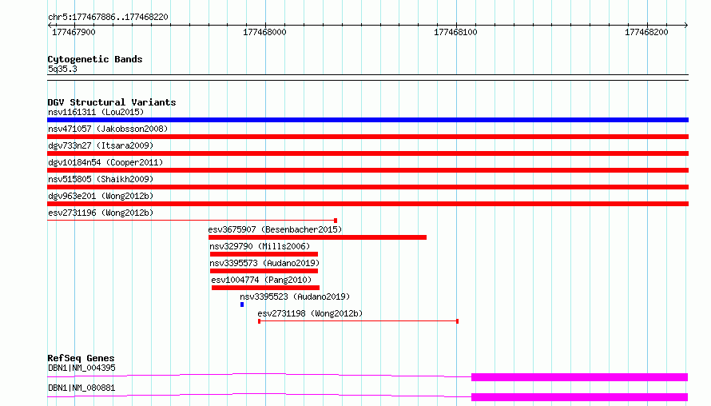Viewport: 711px width, 406px height.
Task: Open nsv515805 (Shaikh2009) variant label
Action: 101,179
